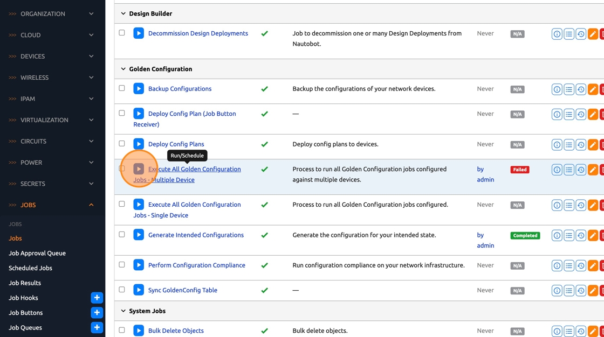Add a new Job Hook

coord(97,298)
